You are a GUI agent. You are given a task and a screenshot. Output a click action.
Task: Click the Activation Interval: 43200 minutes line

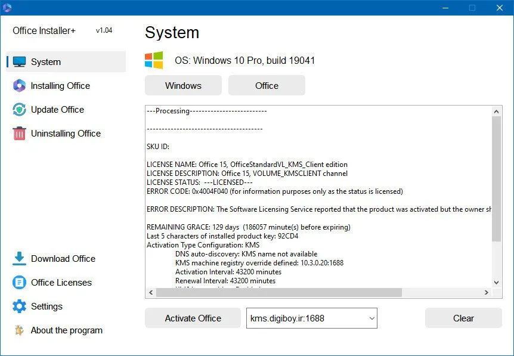(x=228, y=272)
